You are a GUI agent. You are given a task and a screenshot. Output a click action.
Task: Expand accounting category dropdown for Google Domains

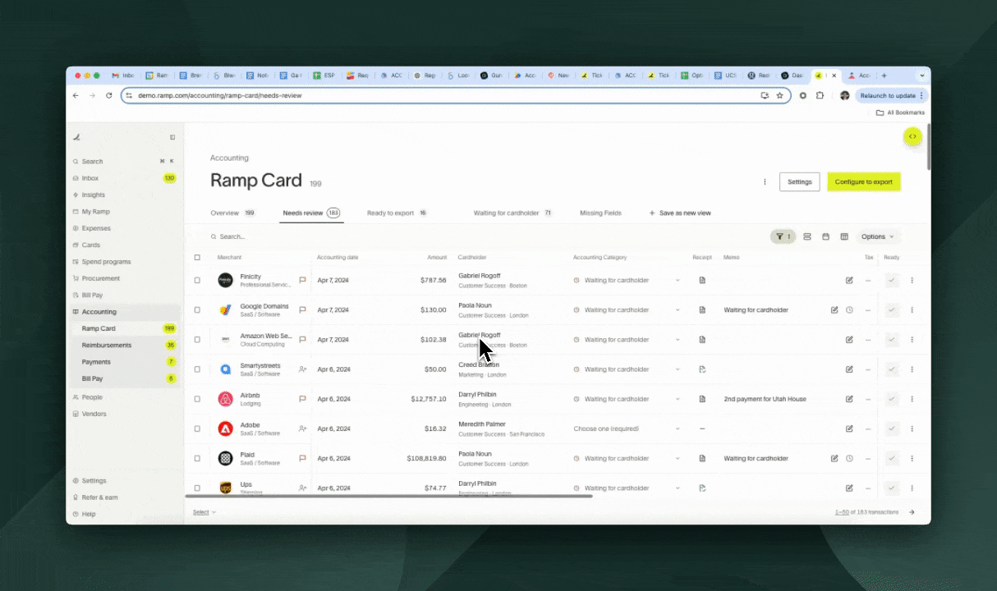click(678, 309)
